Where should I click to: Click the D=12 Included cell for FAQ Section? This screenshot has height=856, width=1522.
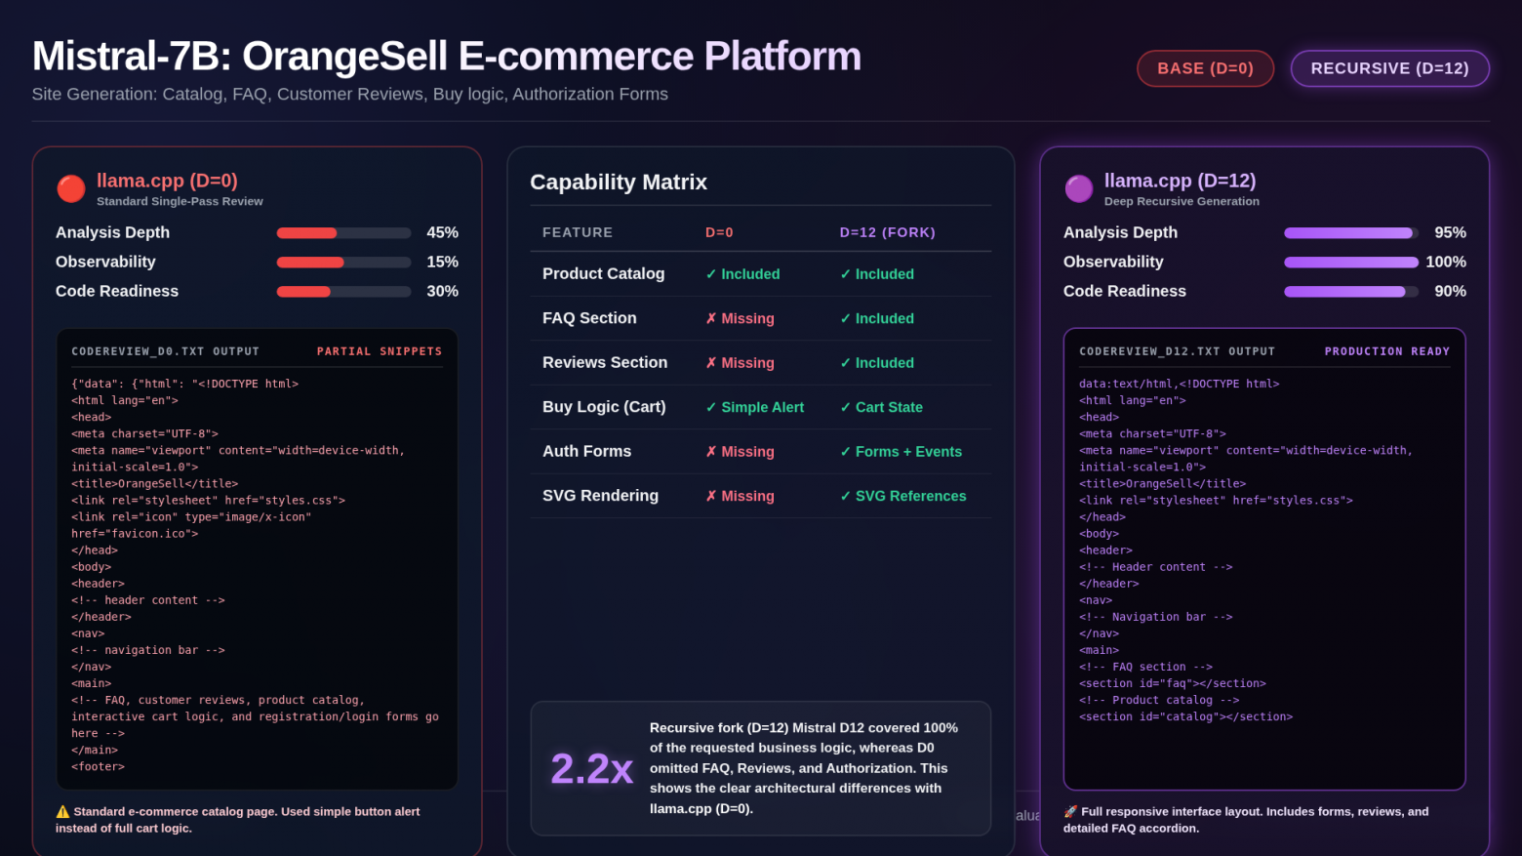tap(877, 318)
